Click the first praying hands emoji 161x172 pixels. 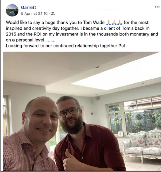pyautogui.click(x=108, y=22)
